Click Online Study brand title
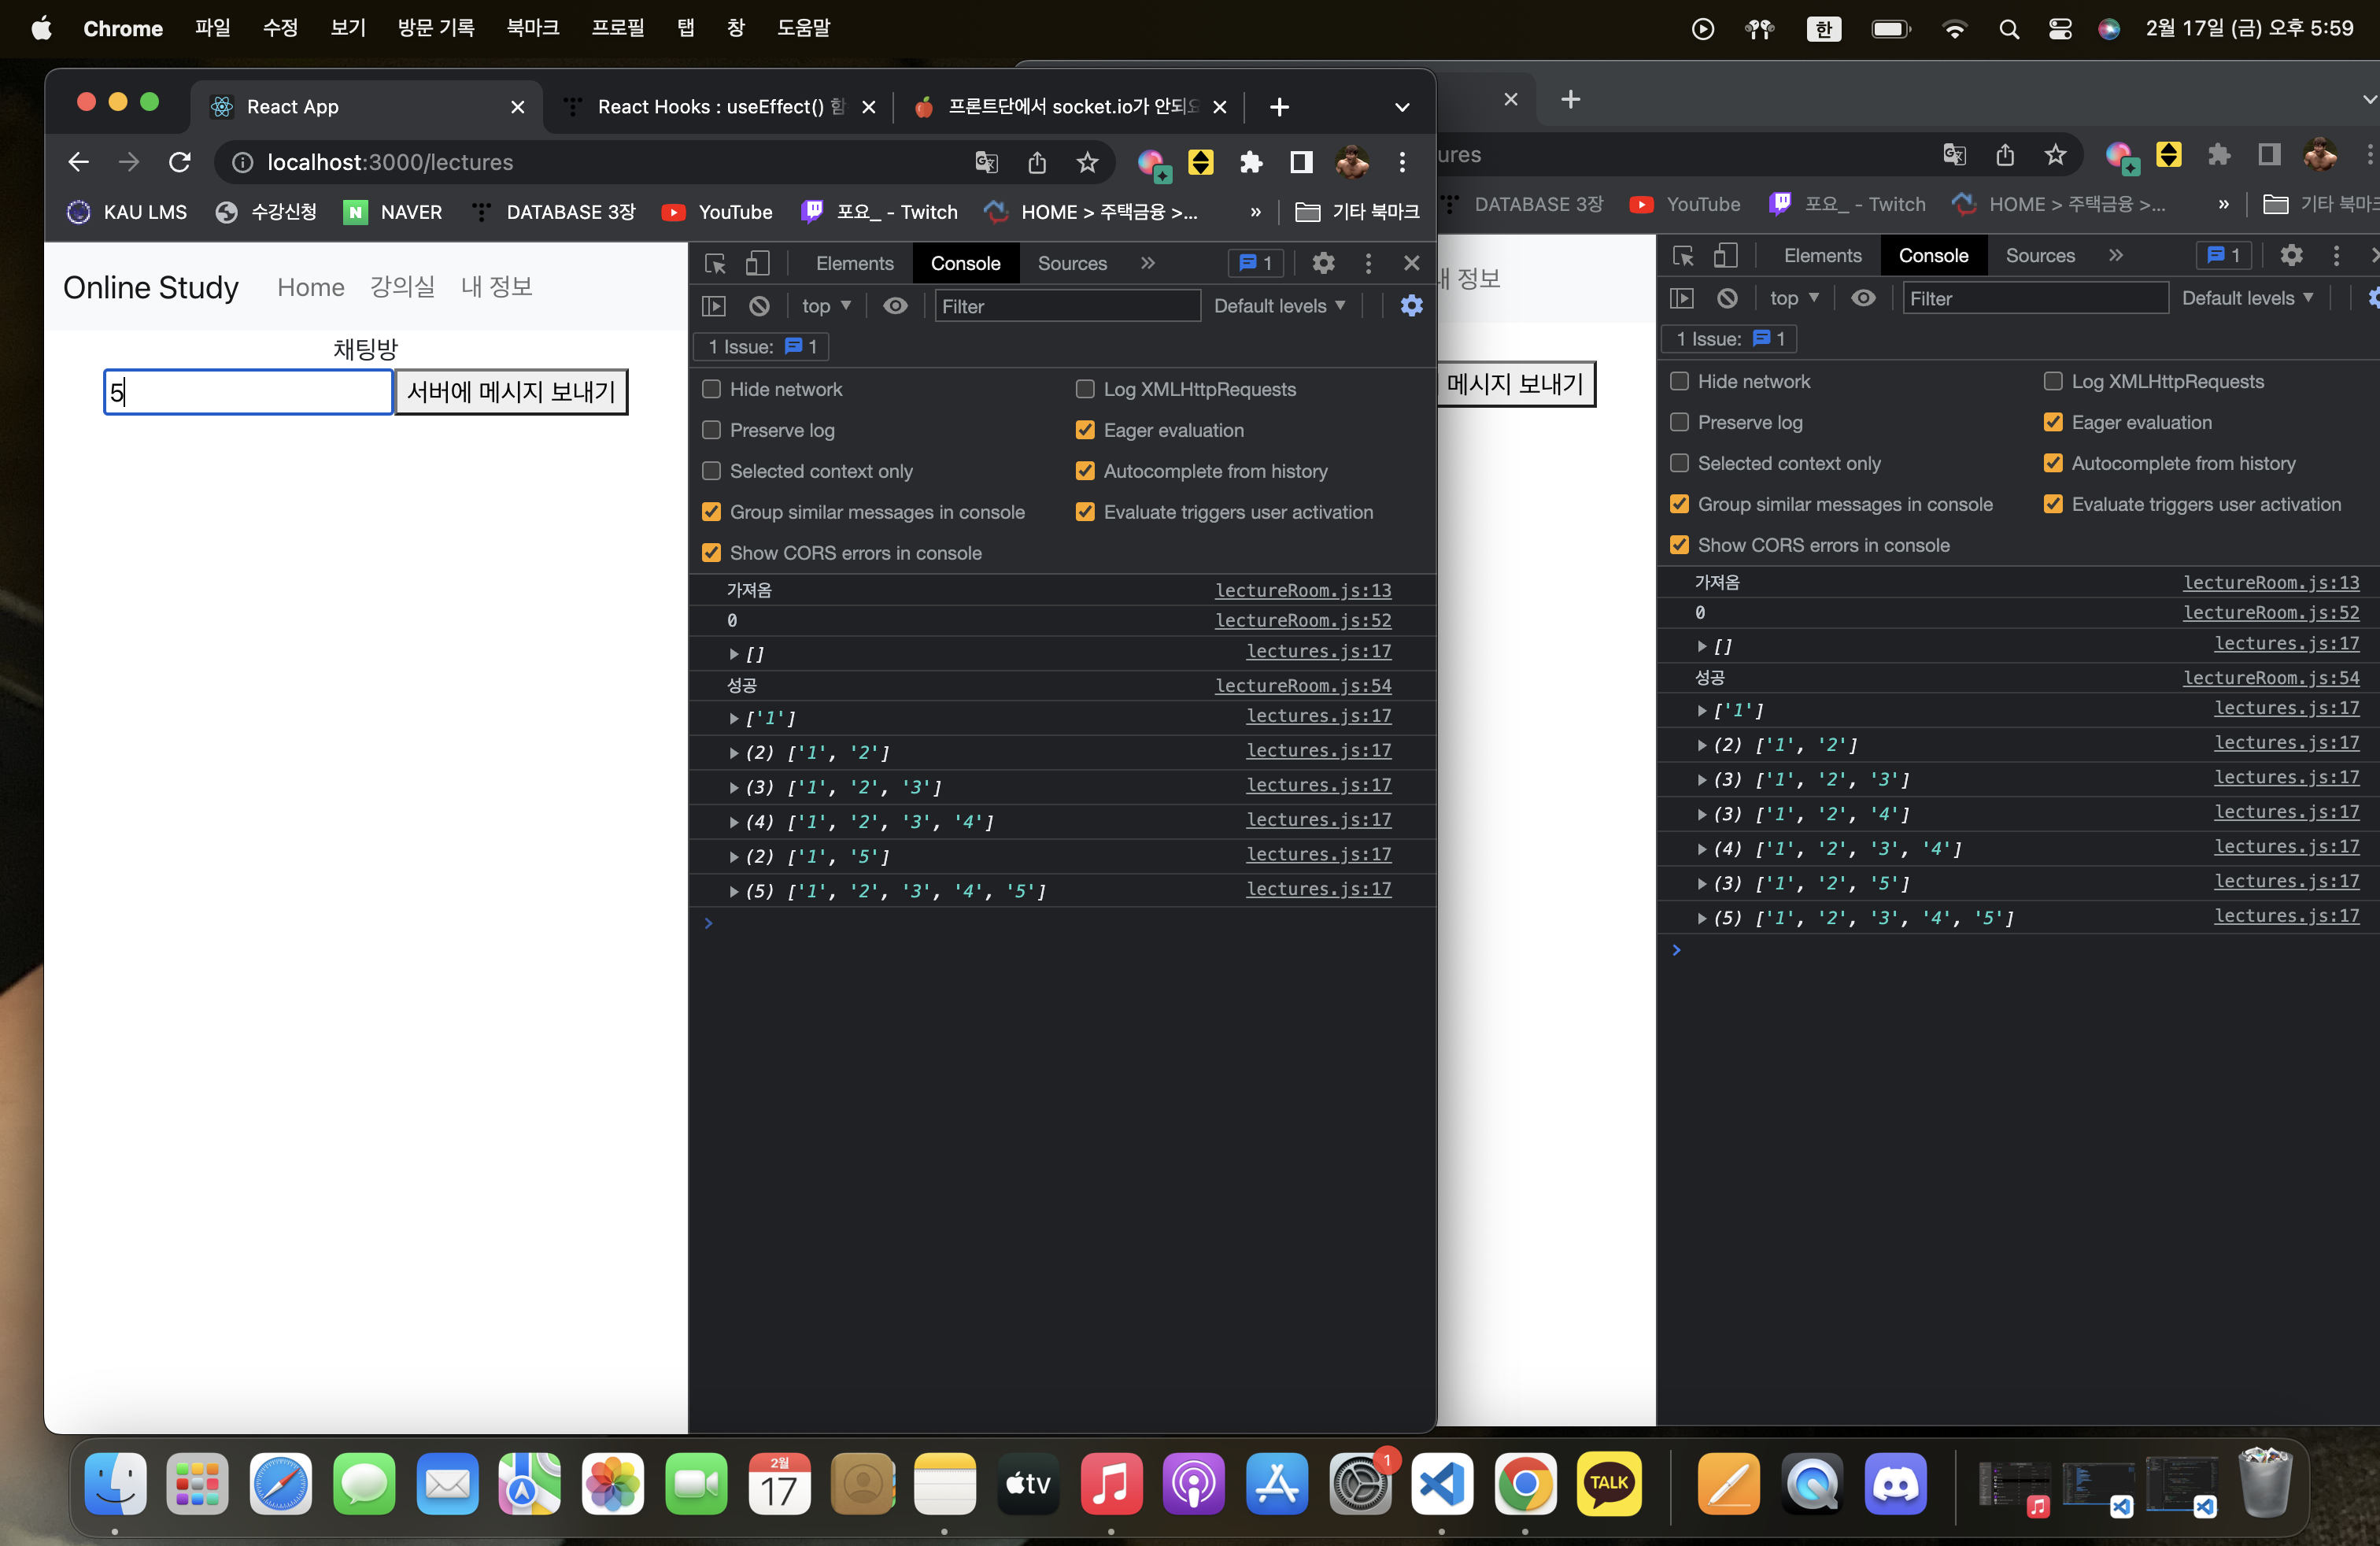This screenshot has width=2380, height=1546. (x=151, y=287)
